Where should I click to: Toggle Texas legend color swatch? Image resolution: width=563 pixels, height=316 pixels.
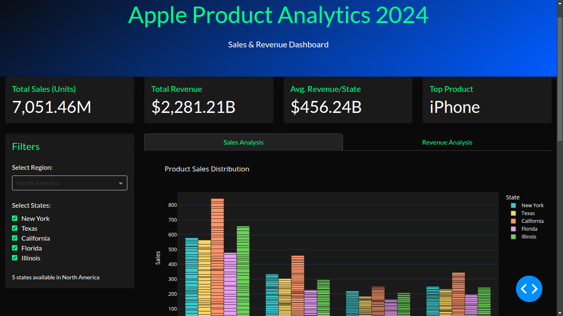click(x=513, y=213)
